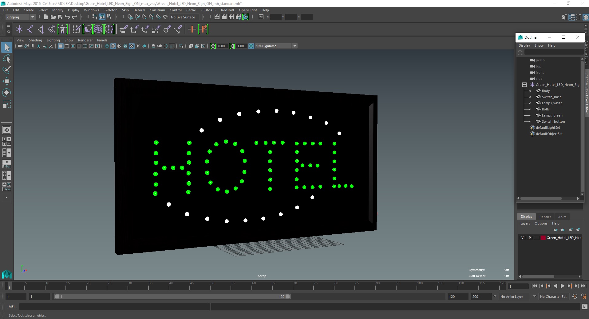Viewport: 589px width, 319px height.
Task: Toggle layer display type box
Action: pos(537,238)
